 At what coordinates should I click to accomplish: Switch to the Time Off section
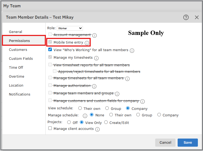[x=16, y=67]
